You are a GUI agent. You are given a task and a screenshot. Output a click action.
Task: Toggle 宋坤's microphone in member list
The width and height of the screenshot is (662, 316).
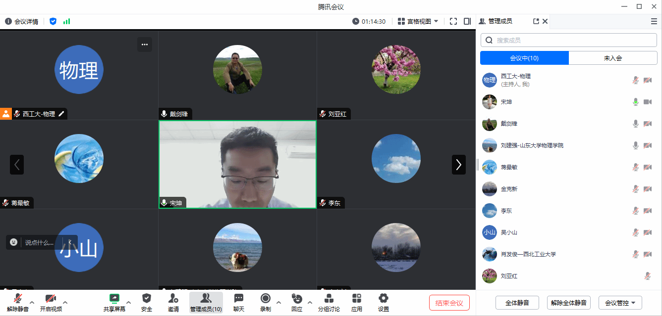pyautogui.click(x=636, y=102)
